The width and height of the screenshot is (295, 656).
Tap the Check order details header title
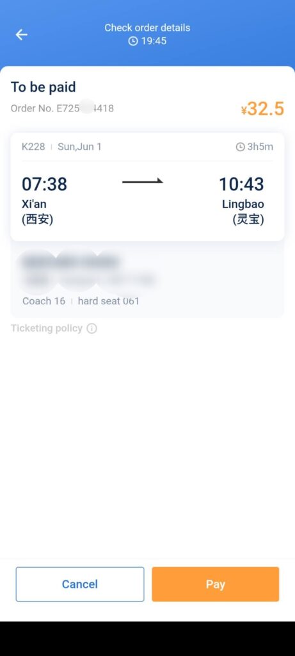click(147, 28)
